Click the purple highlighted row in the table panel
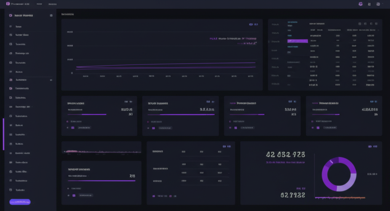Viewport: 390px width, 211px height. click(297, 41)
